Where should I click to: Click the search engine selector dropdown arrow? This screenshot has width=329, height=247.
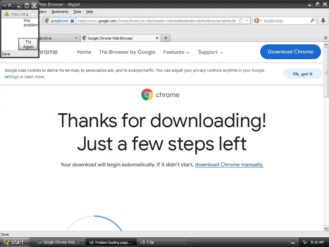(261, 21)
